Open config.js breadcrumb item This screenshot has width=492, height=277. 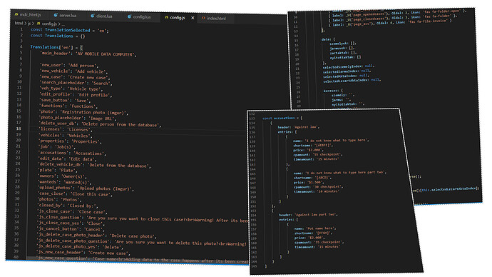coord(49,24)
